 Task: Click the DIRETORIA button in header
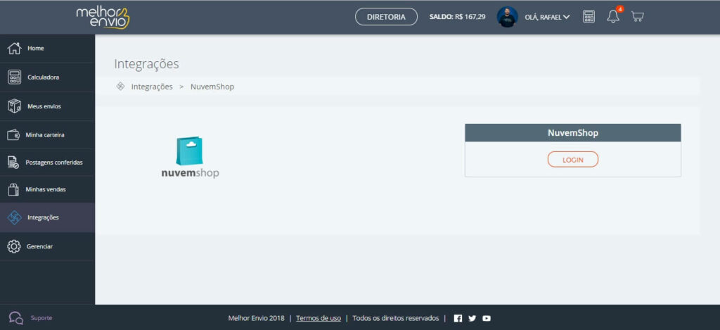coord(386,17)
